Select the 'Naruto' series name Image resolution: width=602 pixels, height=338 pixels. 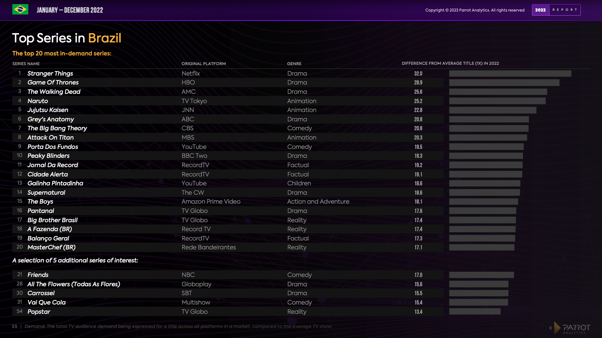coord(38,101)
